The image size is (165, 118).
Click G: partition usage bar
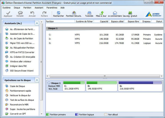click(x=140, y=83)
